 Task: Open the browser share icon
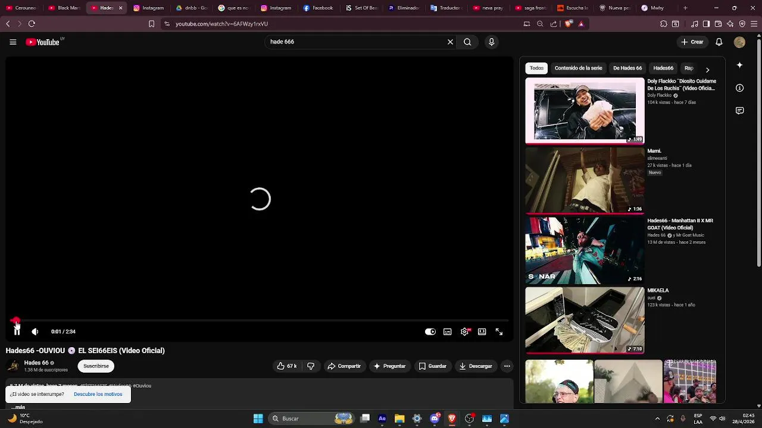pos(554,24)
